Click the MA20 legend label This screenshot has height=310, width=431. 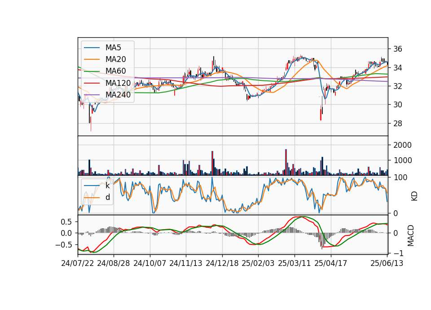115,59
